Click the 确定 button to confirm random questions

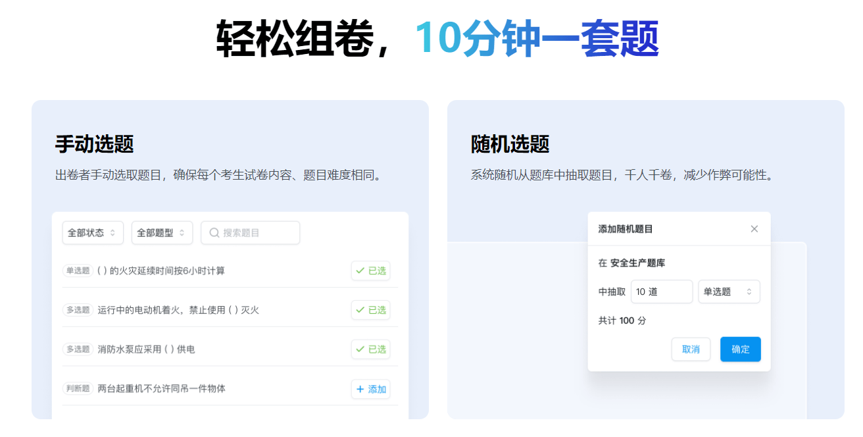click(x=740, y=349)
